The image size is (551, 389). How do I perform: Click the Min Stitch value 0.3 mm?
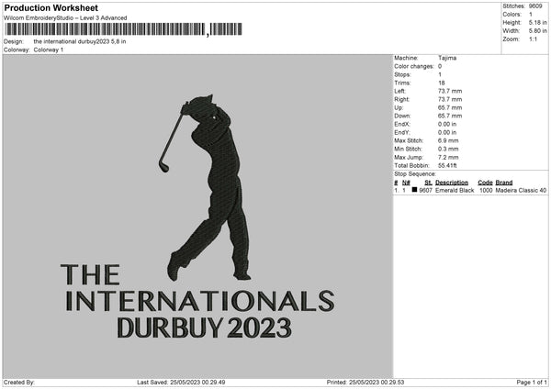(x=448, y=150)
